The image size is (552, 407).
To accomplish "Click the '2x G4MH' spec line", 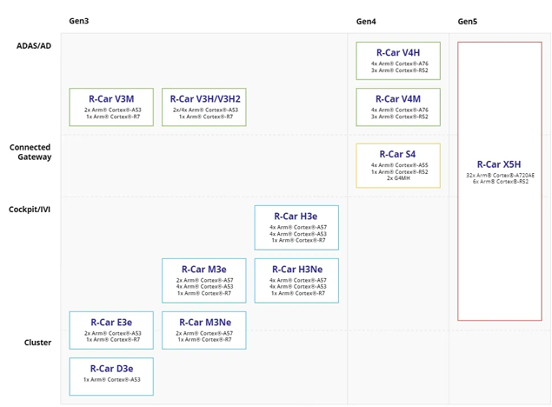I will 398,178.
